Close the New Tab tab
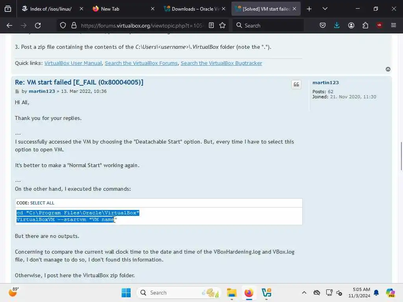The width and height of the screenshot is (403, 302). click(x=153, y=9)
